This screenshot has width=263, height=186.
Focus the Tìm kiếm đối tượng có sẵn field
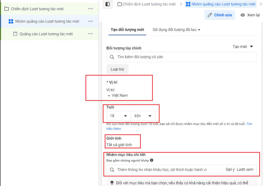coord(182,57)
